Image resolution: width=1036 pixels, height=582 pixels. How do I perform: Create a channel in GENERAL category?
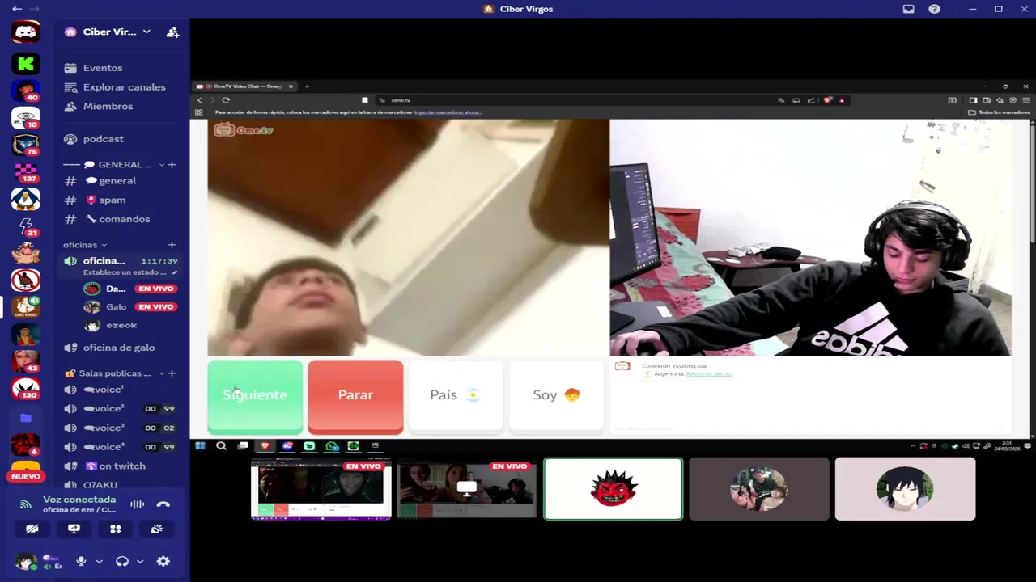coord(172,165)
